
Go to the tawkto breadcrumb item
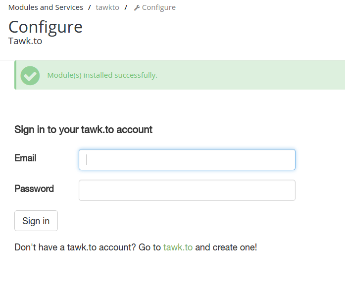(x=107, y=7)
